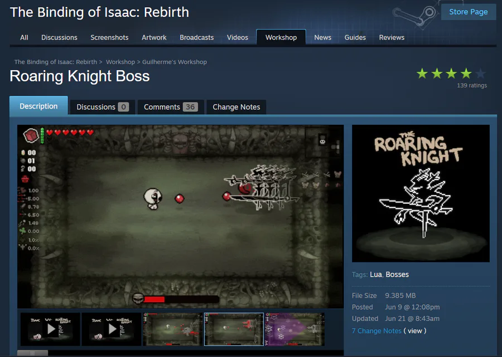Image resolution: width=502 pixels, height=357 pixels.
Task: Go to the Guides tab
Action: pyautogui.click(x=355, y=37)
